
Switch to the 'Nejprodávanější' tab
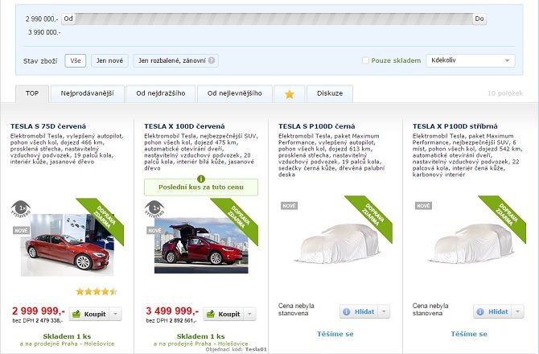coord(87,94)
